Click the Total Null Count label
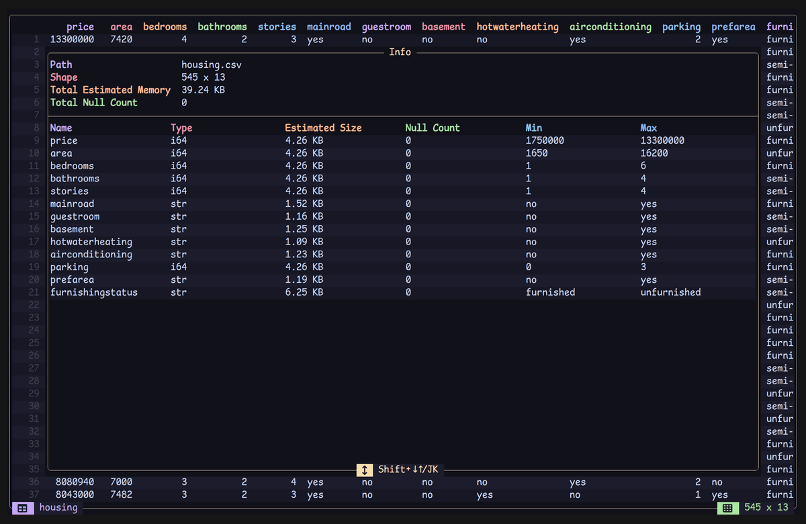Image resolution: width=806 pixels, height=524 pixels. (x=94, y=103)
